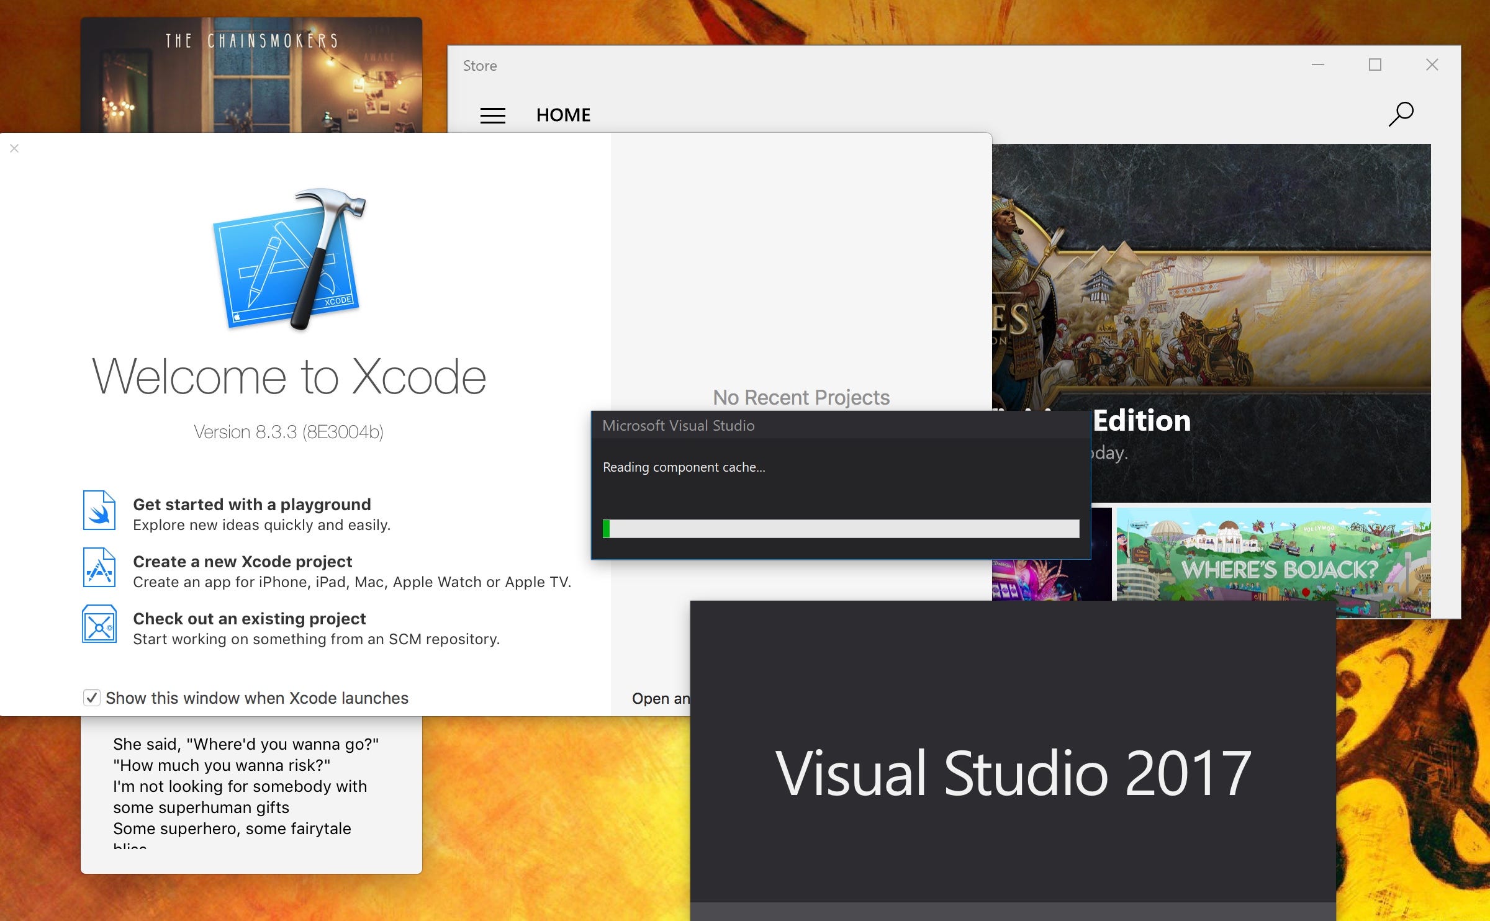Click the Visual Studio 2017 splash screen
This screenshot has width=1490, height=921.
point(1013,760)
